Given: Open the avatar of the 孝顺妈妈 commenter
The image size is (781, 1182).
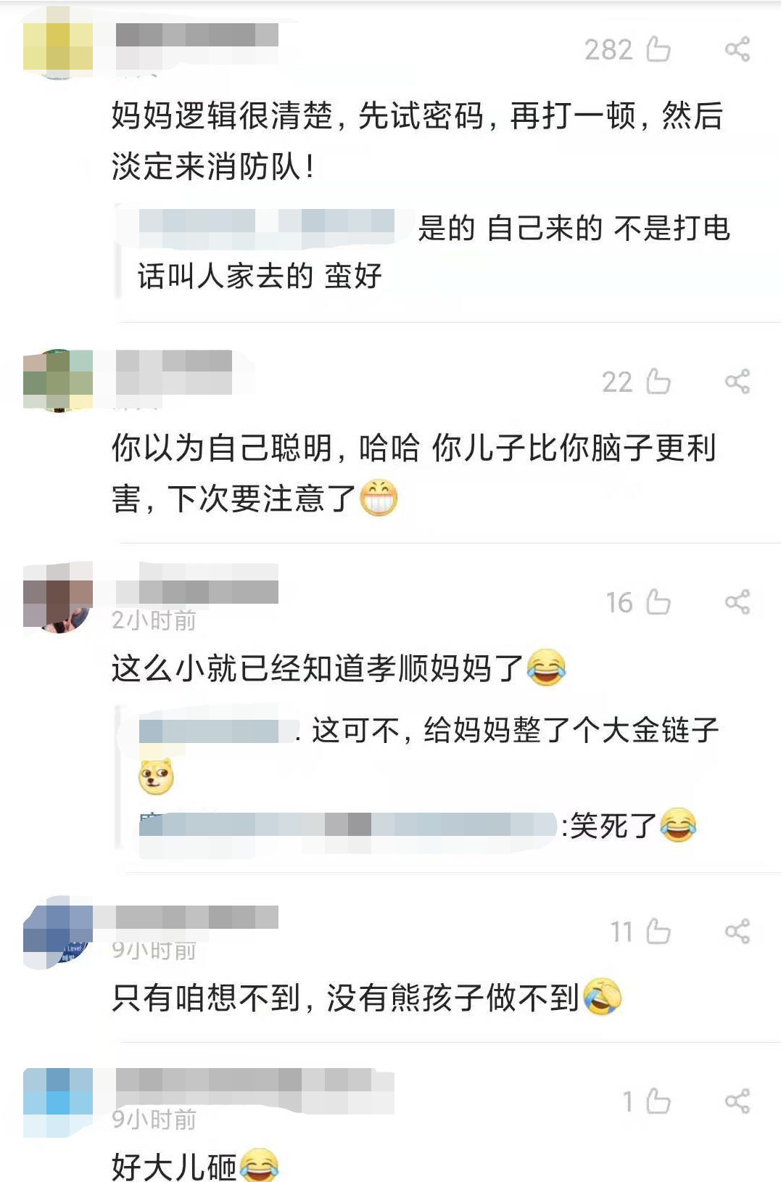Looking at the screenshot, I should coord(58,596).
